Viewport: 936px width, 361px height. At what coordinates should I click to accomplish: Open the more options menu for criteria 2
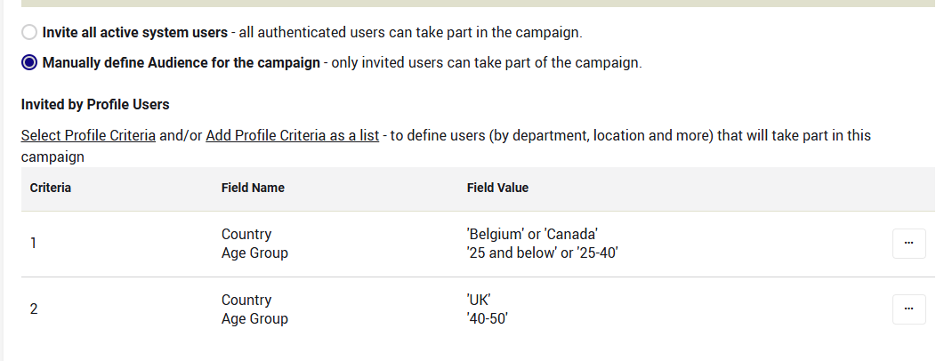point(908,309)
